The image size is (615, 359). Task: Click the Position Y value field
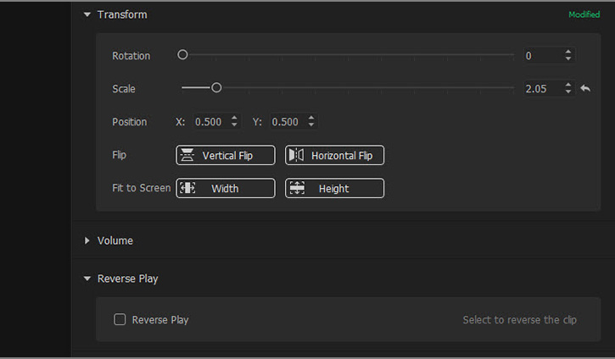(x=285, y=122)
